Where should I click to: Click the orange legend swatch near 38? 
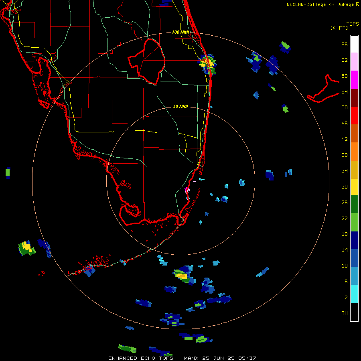tap(354, 152)
